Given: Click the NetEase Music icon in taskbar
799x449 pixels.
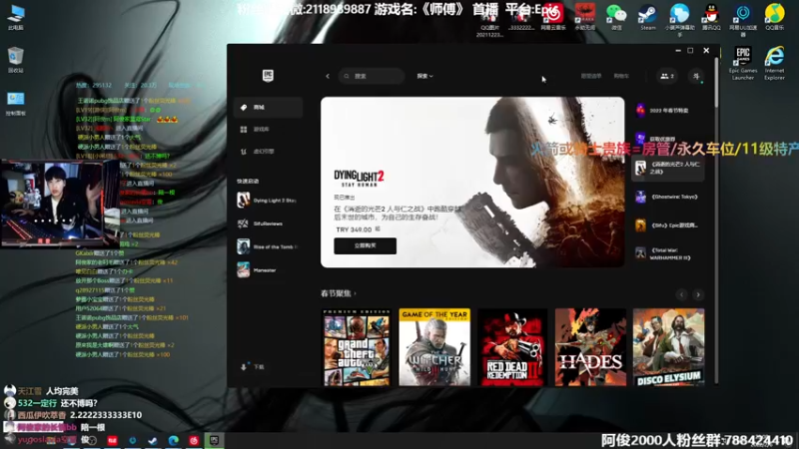Looking at the screenshot, I should (194, 441).
